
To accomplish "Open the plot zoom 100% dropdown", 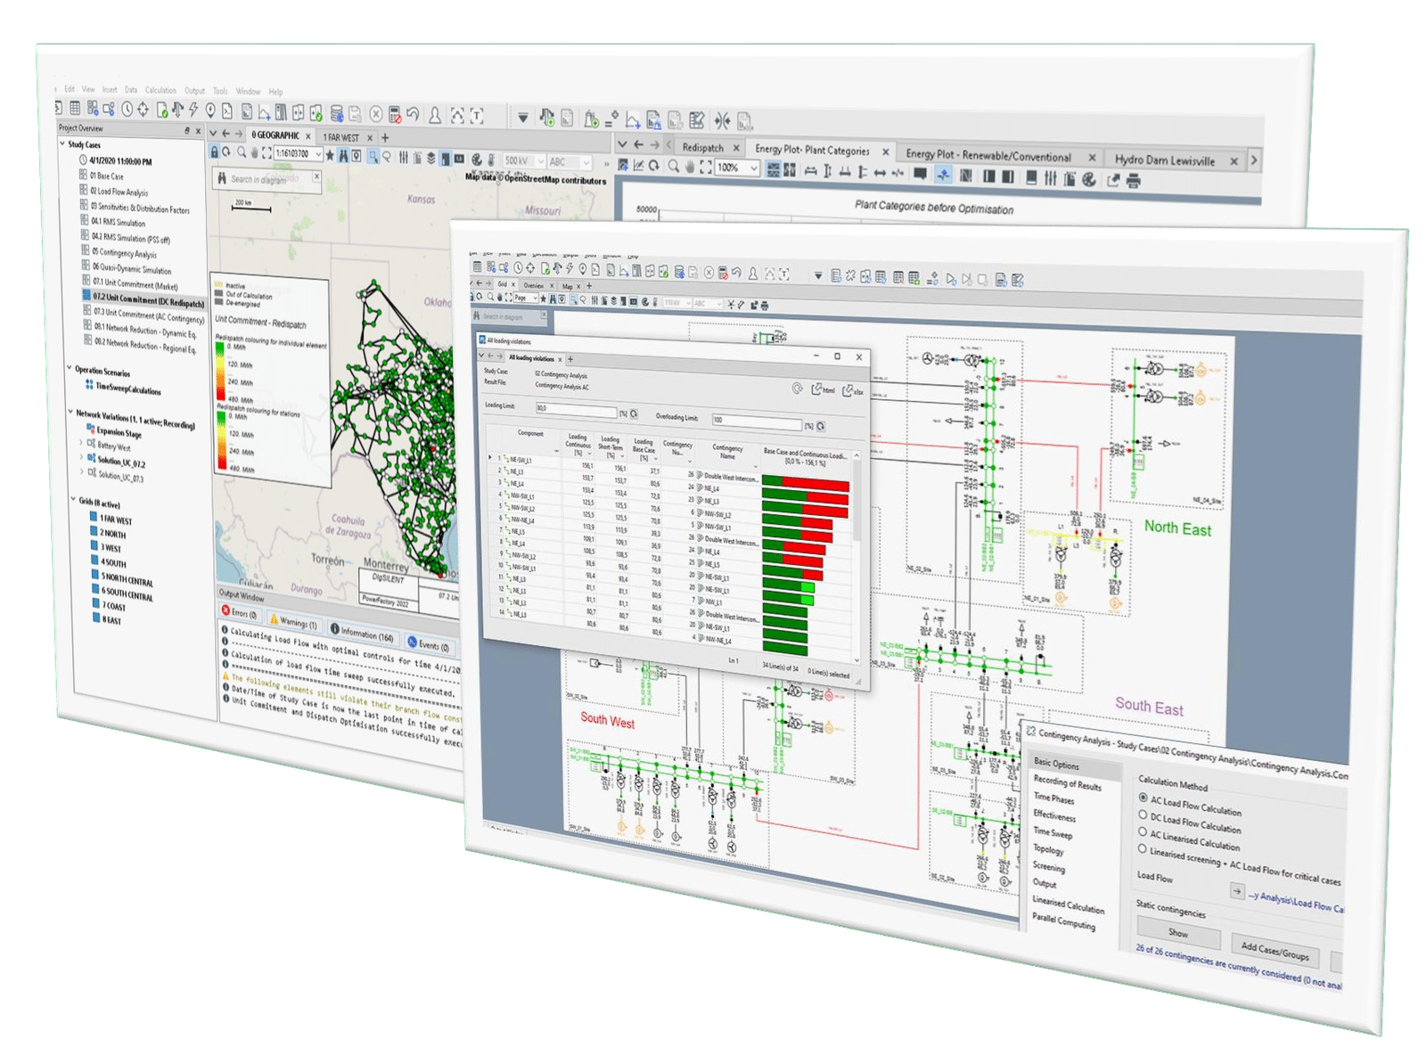I will (x=754, y=168).
